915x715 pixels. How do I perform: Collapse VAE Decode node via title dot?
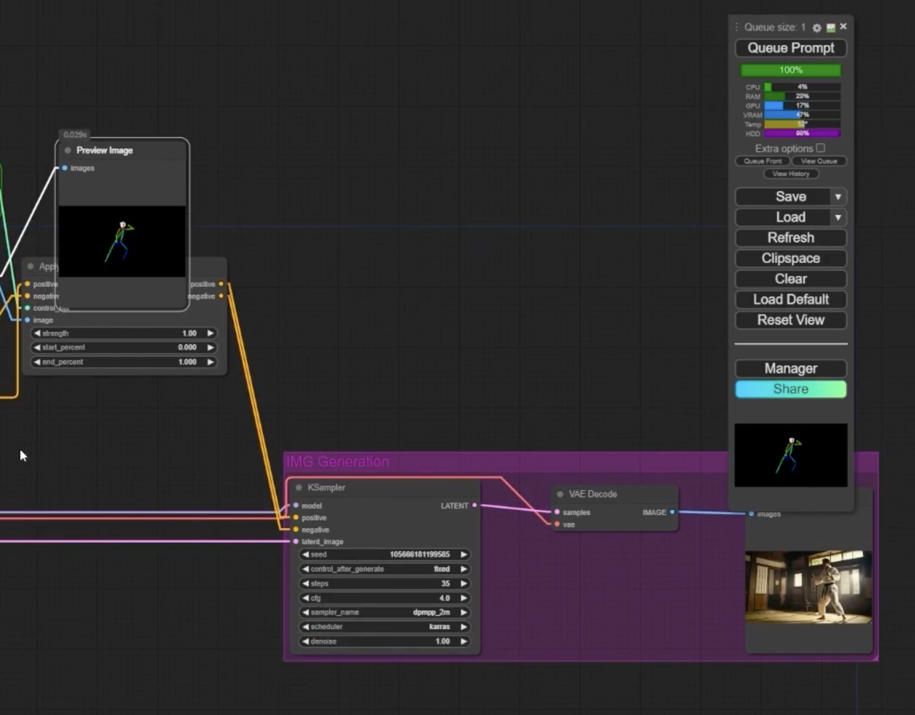(x=560, y=494)
